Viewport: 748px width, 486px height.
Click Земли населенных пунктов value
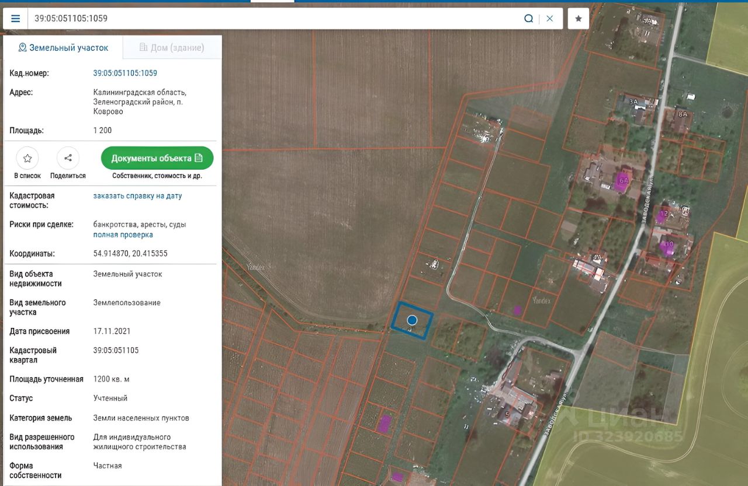coord(141,418)
